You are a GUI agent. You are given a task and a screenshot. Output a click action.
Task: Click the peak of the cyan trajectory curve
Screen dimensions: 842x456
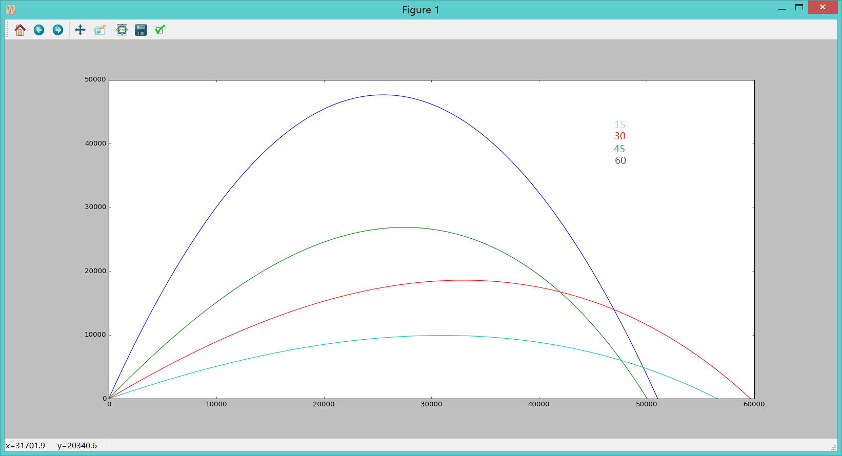click(x=441, y=335)
